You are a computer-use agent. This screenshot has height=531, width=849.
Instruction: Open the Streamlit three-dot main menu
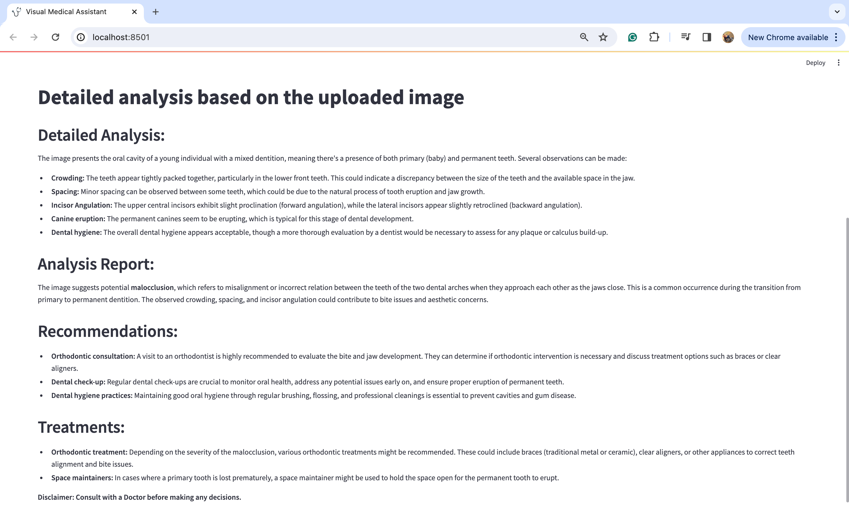tap(838, 63)
